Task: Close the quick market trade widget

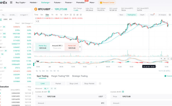Action: 80,47
